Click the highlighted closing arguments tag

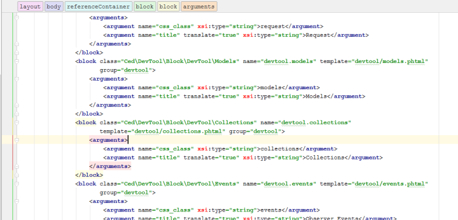[110, 167]
